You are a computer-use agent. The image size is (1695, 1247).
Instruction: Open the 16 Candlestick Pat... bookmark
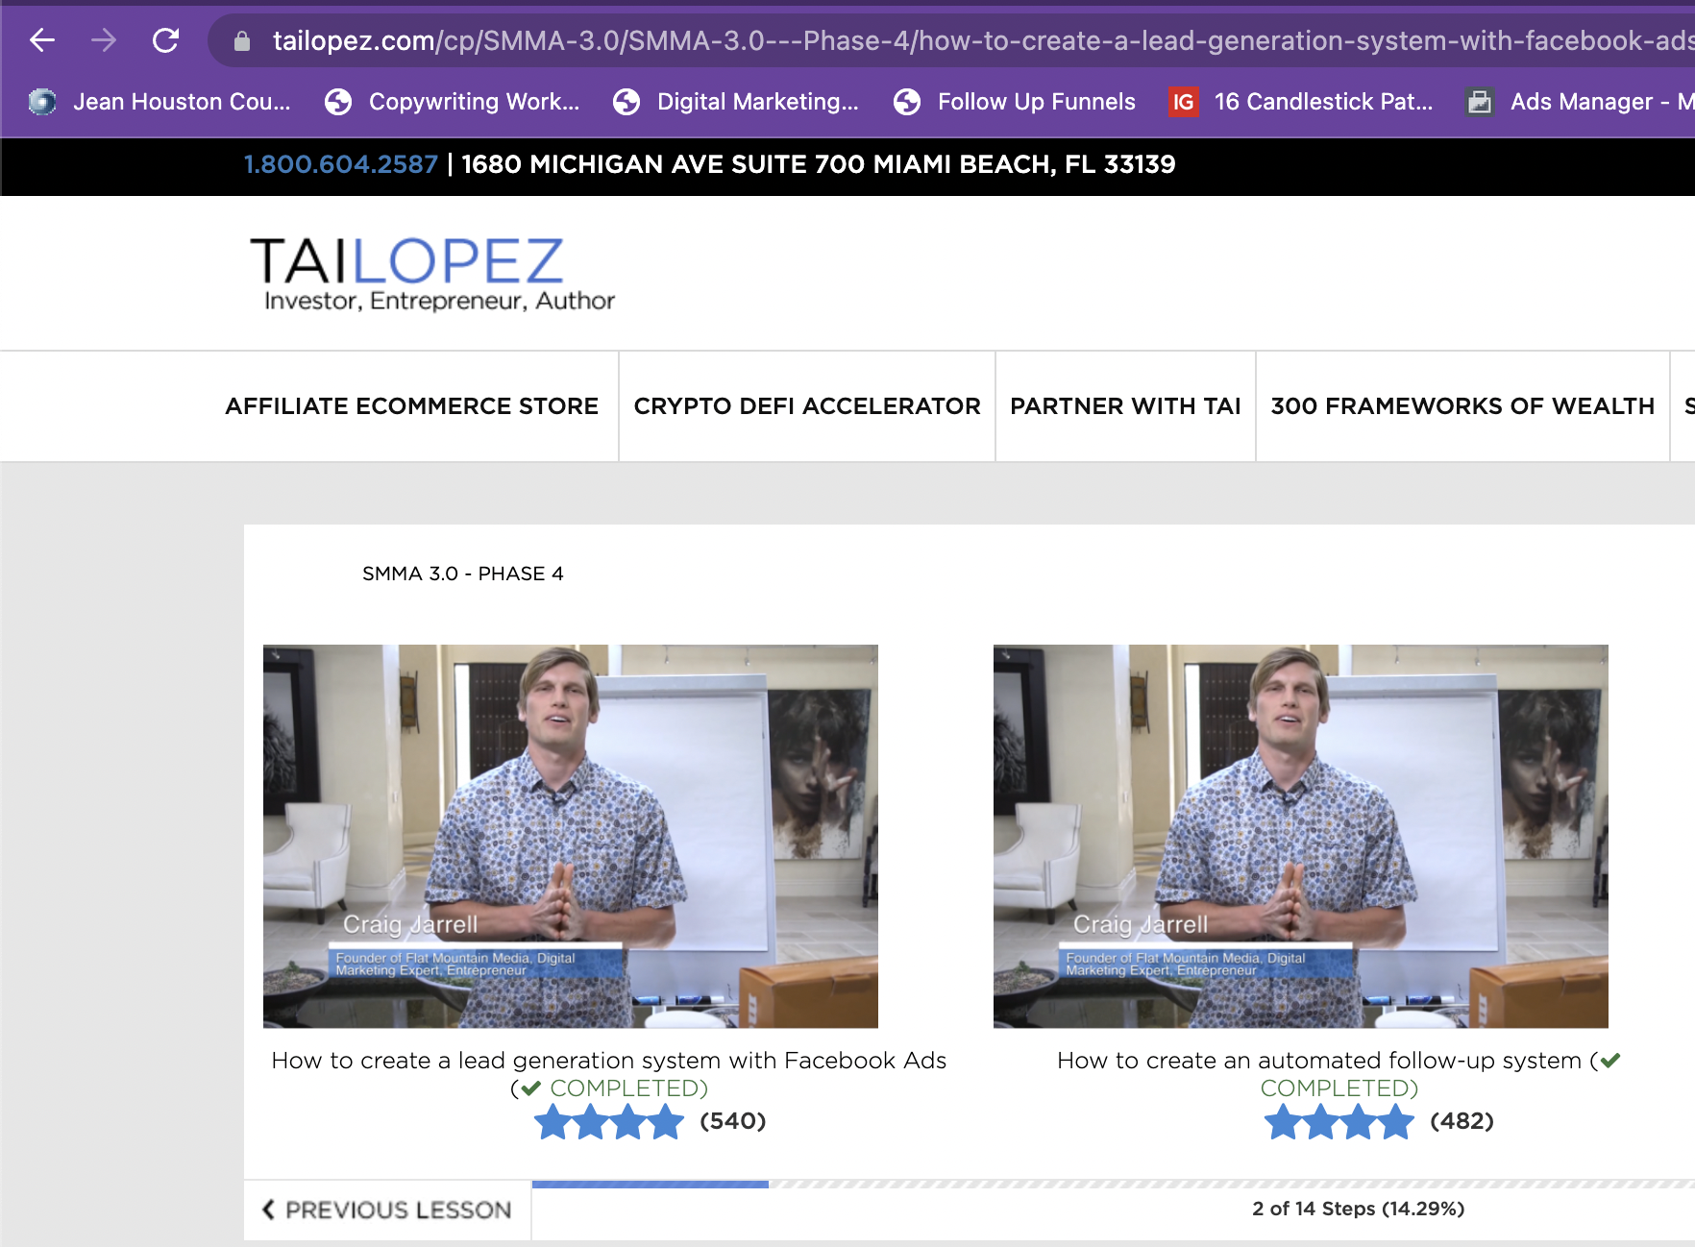1301,102
